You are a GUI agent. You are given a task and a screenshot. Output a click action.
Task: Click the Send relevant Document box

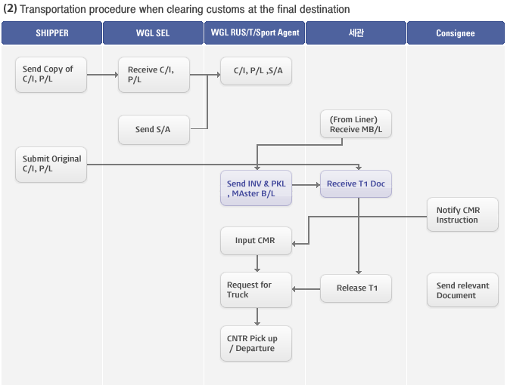(462, 290)
